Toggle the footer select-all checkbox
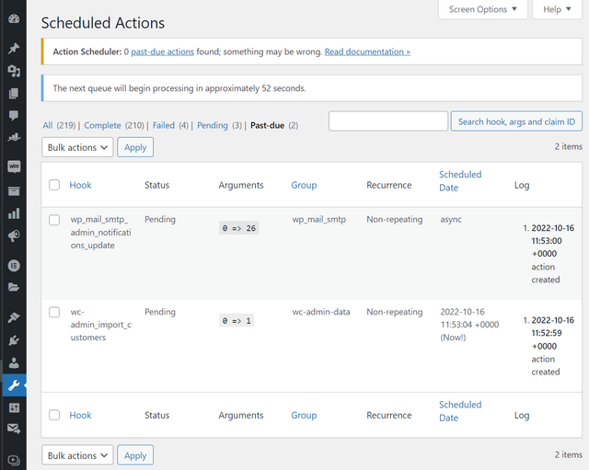The height and width of the screenshot is (470, 589). point(54,415)
